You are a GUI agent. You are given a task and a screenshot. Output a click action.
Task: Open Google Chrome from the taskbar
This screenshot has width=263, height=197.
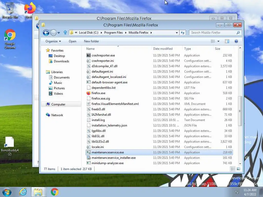pyautogui.click(x=54, y=192)
